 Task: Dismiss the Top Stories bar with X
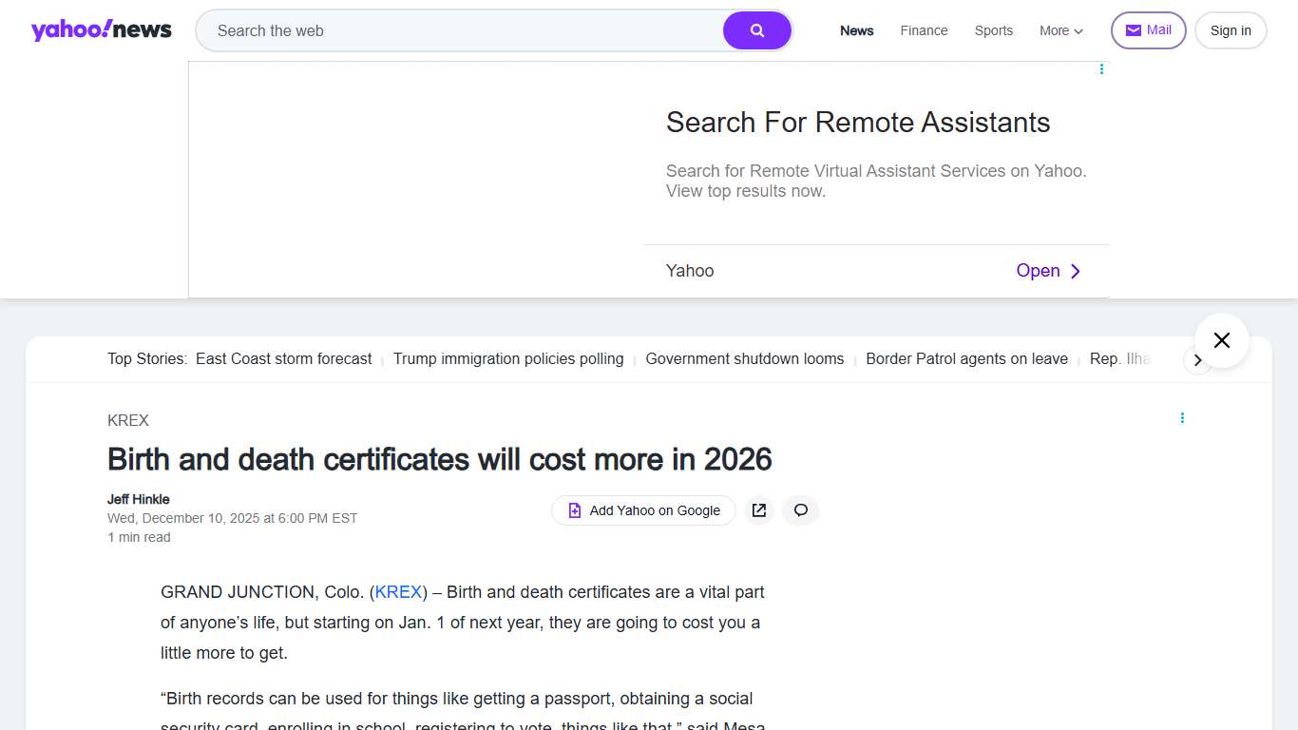tap(1221, 339)
